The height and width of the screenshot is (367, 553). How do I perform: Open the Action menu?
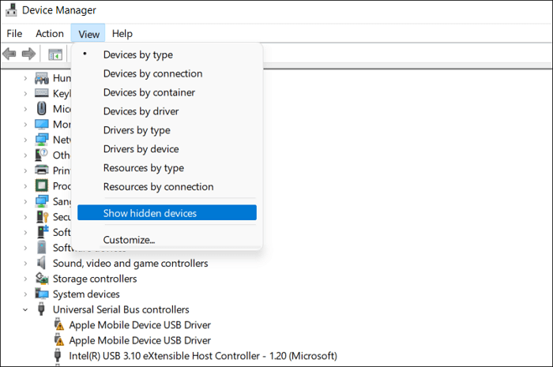pos(50,33)
